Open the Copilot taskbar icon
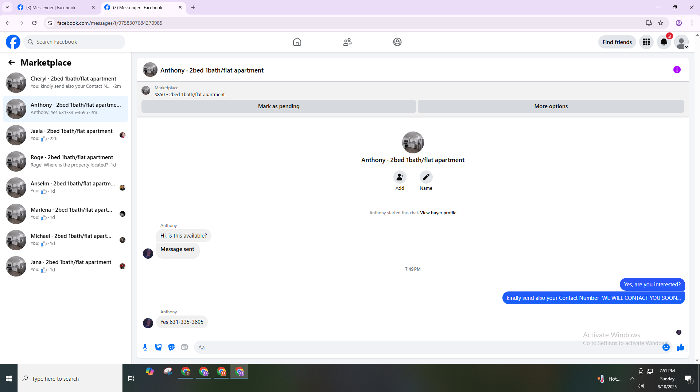 tap(150, 371)
